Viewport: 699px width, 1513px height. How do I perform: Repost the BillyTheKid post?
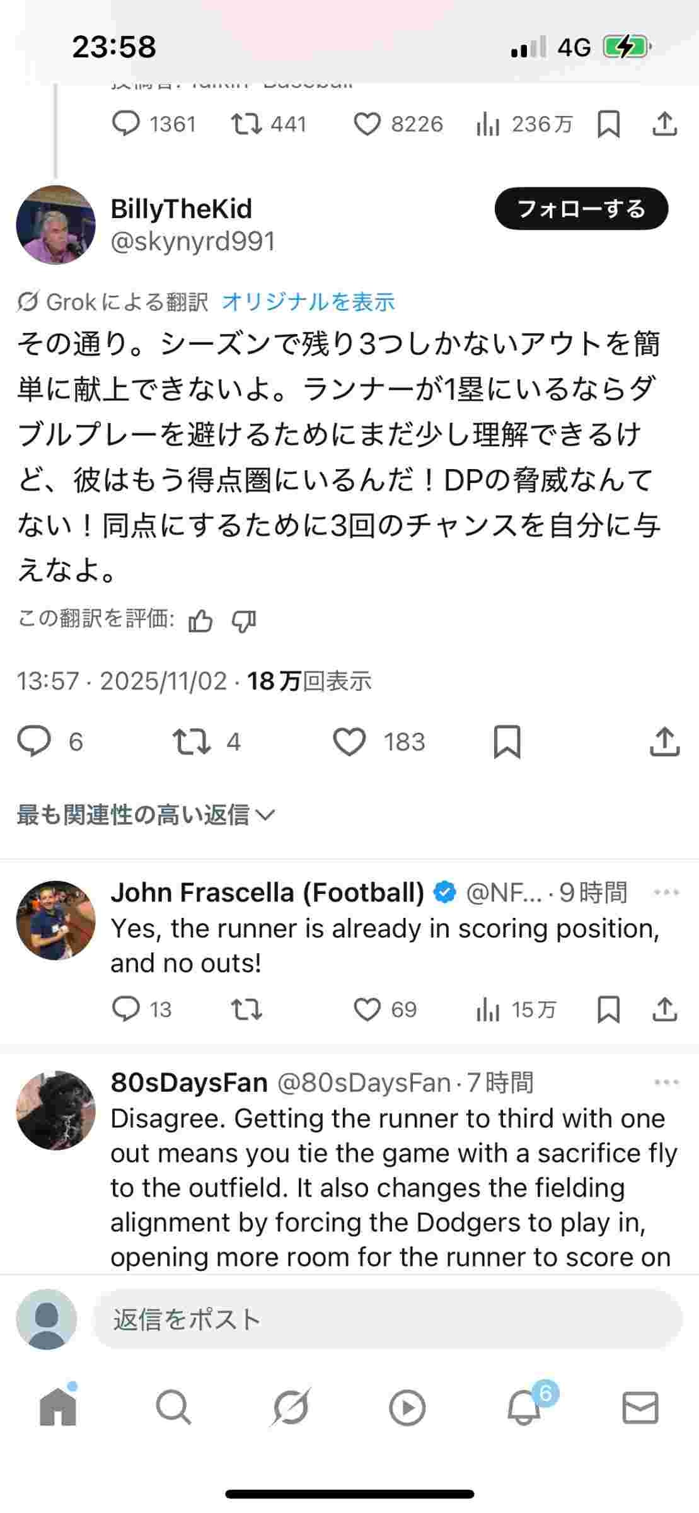point(192,741)
